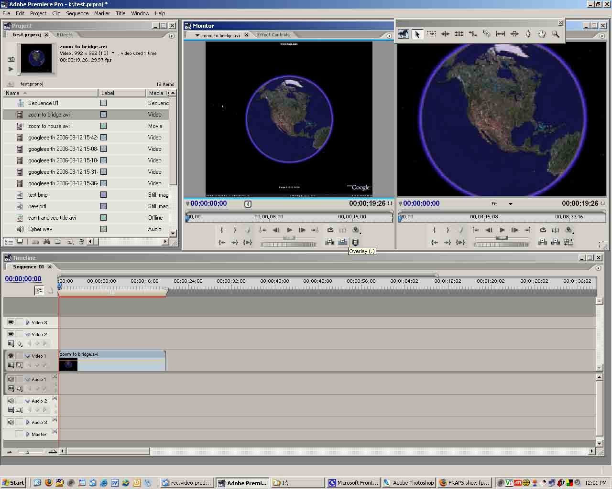This screenshot has width=612, height=489.
Task: Click the source monitor shuttle slider
Action: point(289,237)
